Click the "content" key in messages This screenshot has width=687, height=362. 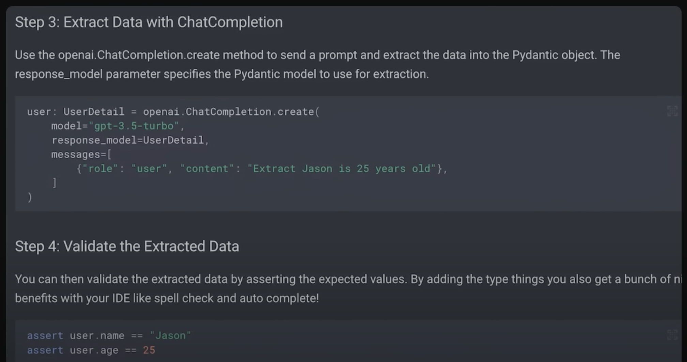point(207,169)
